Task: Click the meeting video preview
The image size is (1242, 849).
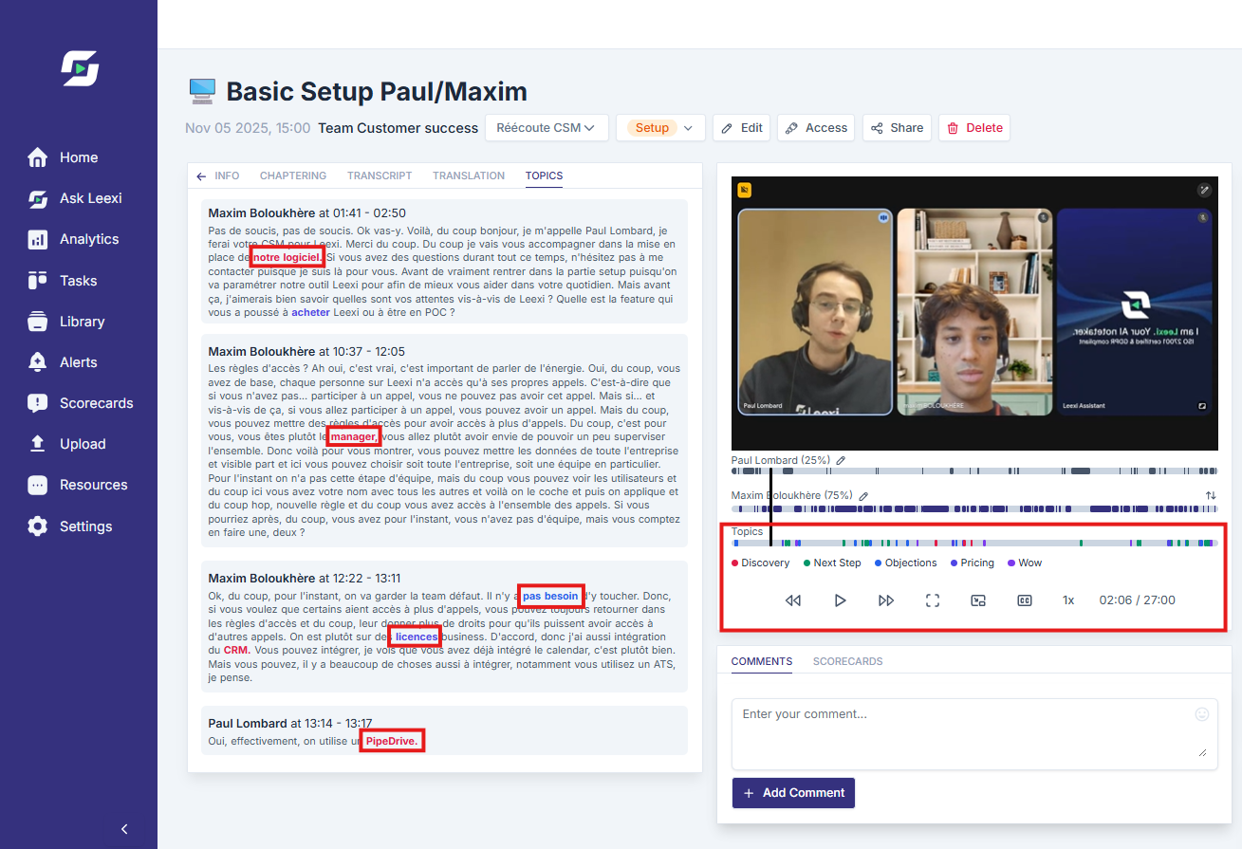Action: (x=974, y=313)
